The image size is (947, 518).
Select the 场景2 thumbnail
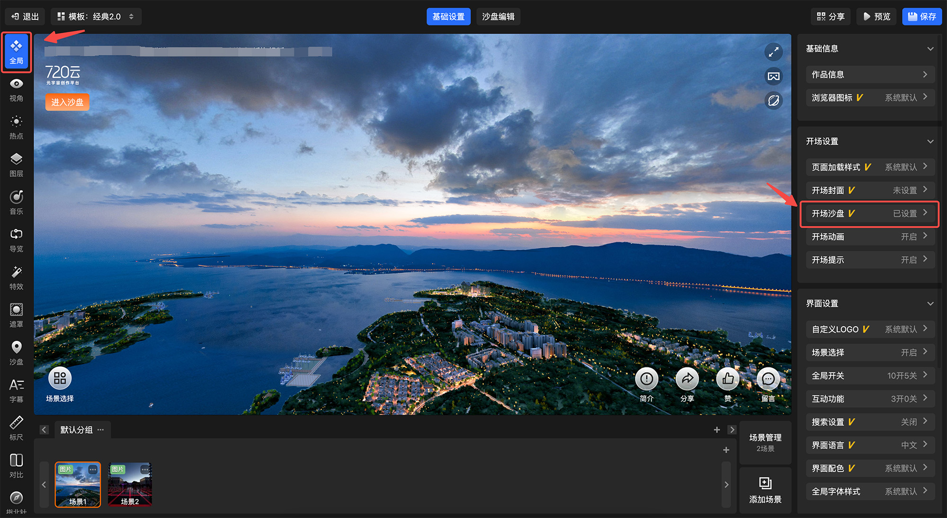click(x=130, y=484)
